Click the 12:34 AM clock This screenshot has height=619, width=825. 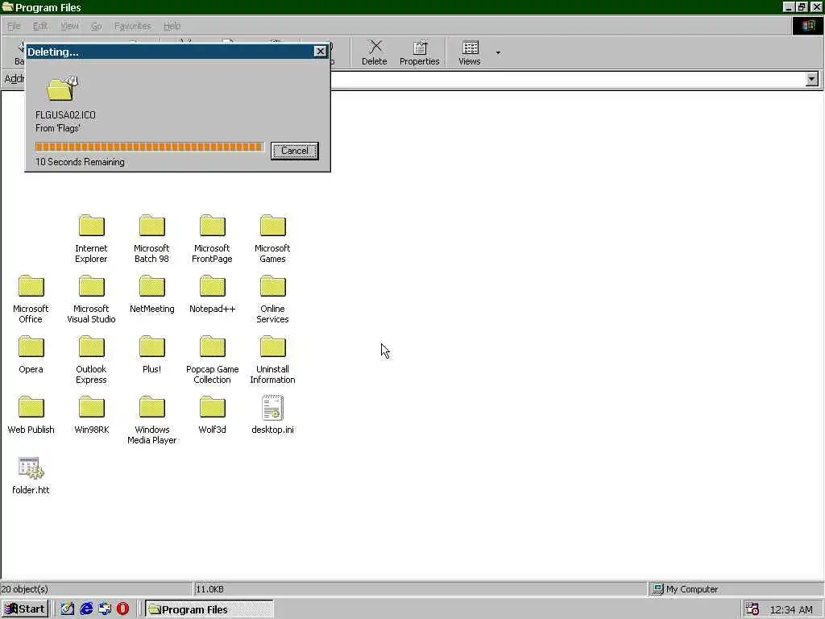(791, 609)
